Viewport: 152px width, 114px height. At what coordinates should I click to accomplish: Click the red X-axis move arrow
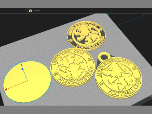coord(6,90)
